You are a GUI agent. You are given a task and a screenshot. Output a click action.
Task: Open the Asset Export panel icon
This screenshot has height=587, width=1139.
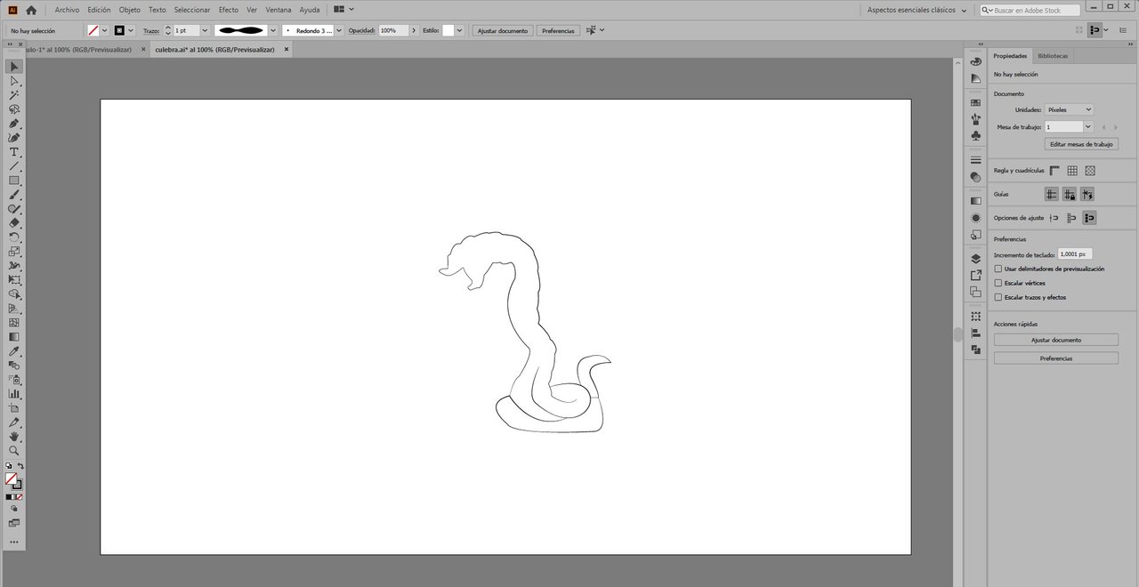[x=975, y=276]
